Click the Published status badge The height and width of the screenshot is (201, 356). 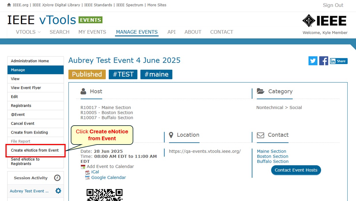pos(87,75)
